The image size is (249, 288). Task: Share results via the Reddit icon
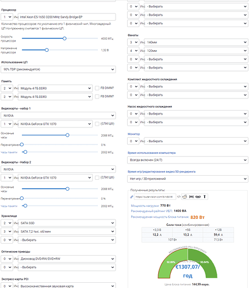click(x=185, y=197)
